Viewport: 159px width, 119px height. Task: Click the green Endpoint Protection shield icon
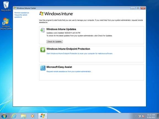pos(43,50)
